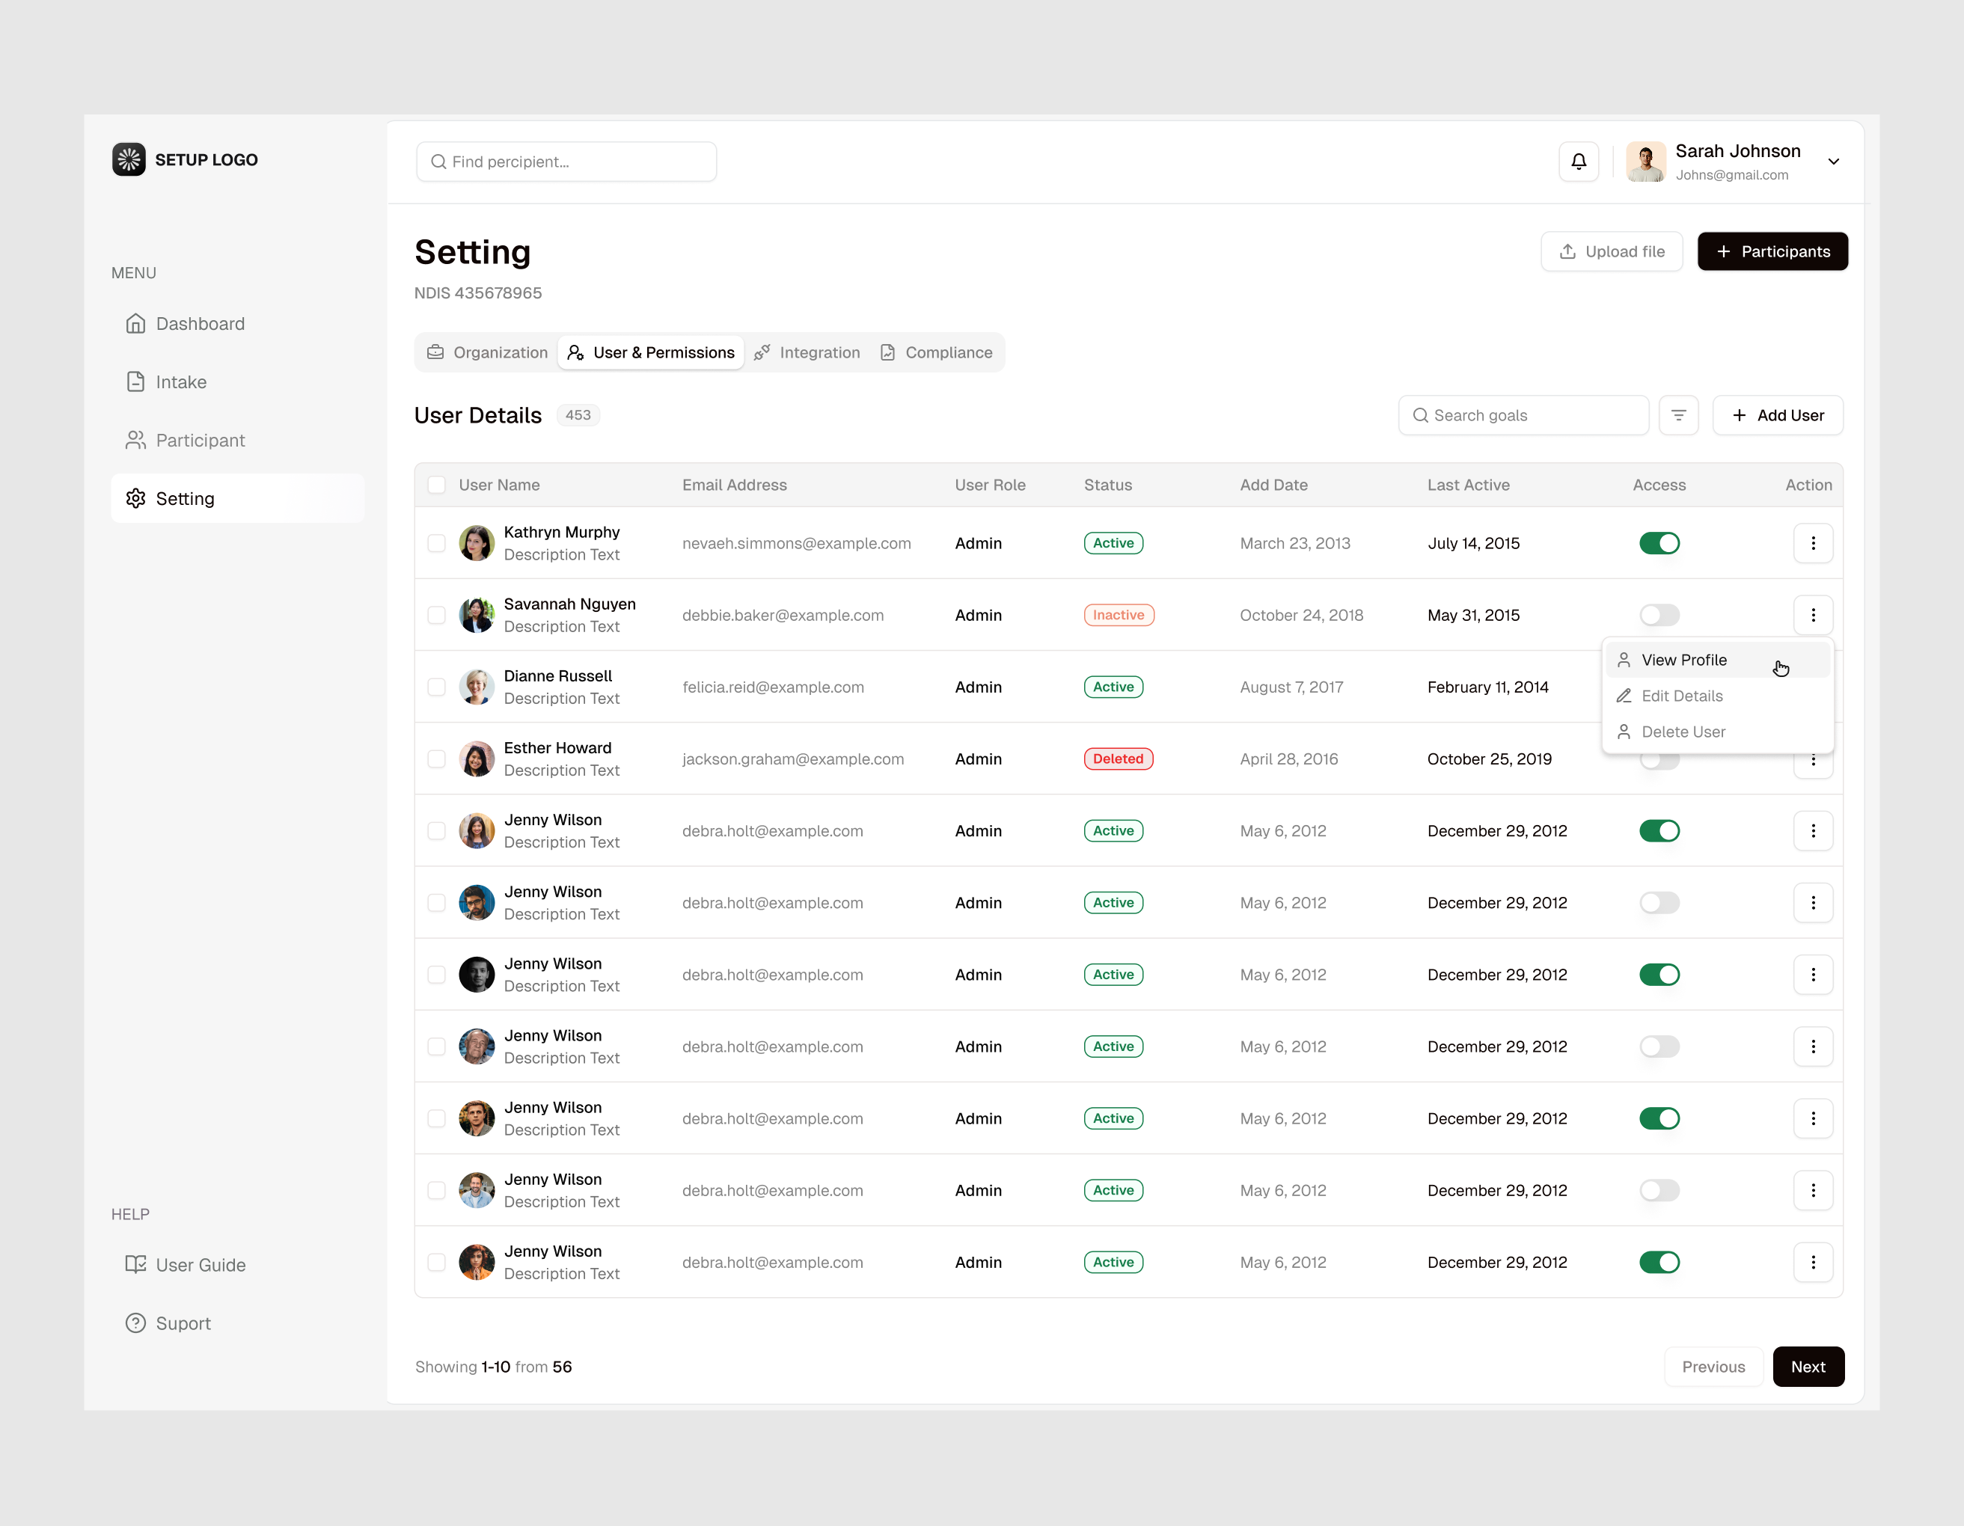Viewport: 1964px width, 1526px height.
Task: Click the notification bell icon
Action: [x=1579, y=162]
